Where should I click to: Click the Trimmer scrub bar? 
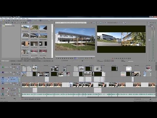(75, 56)
